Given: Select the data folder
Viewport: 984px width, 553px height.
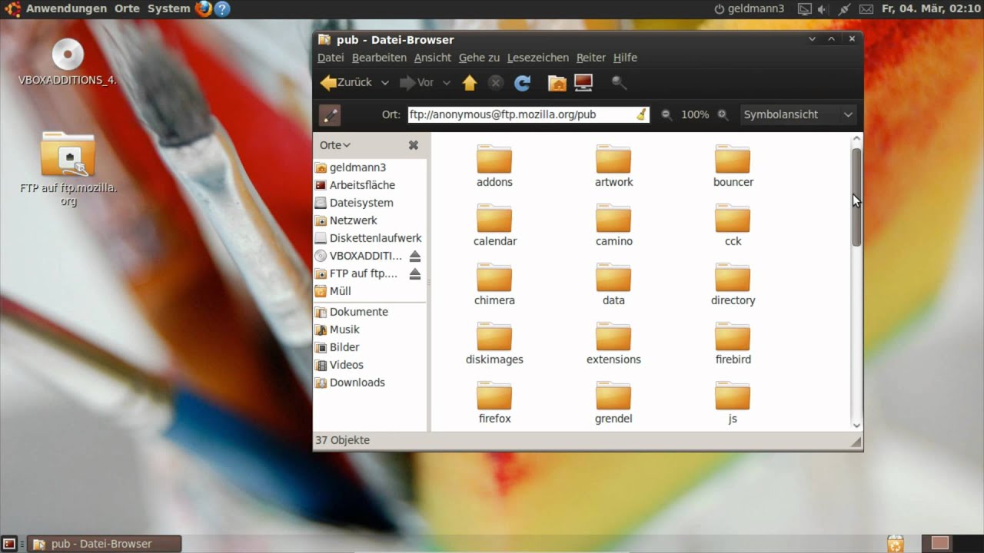Looking at the screenshot, I should 613,284.
